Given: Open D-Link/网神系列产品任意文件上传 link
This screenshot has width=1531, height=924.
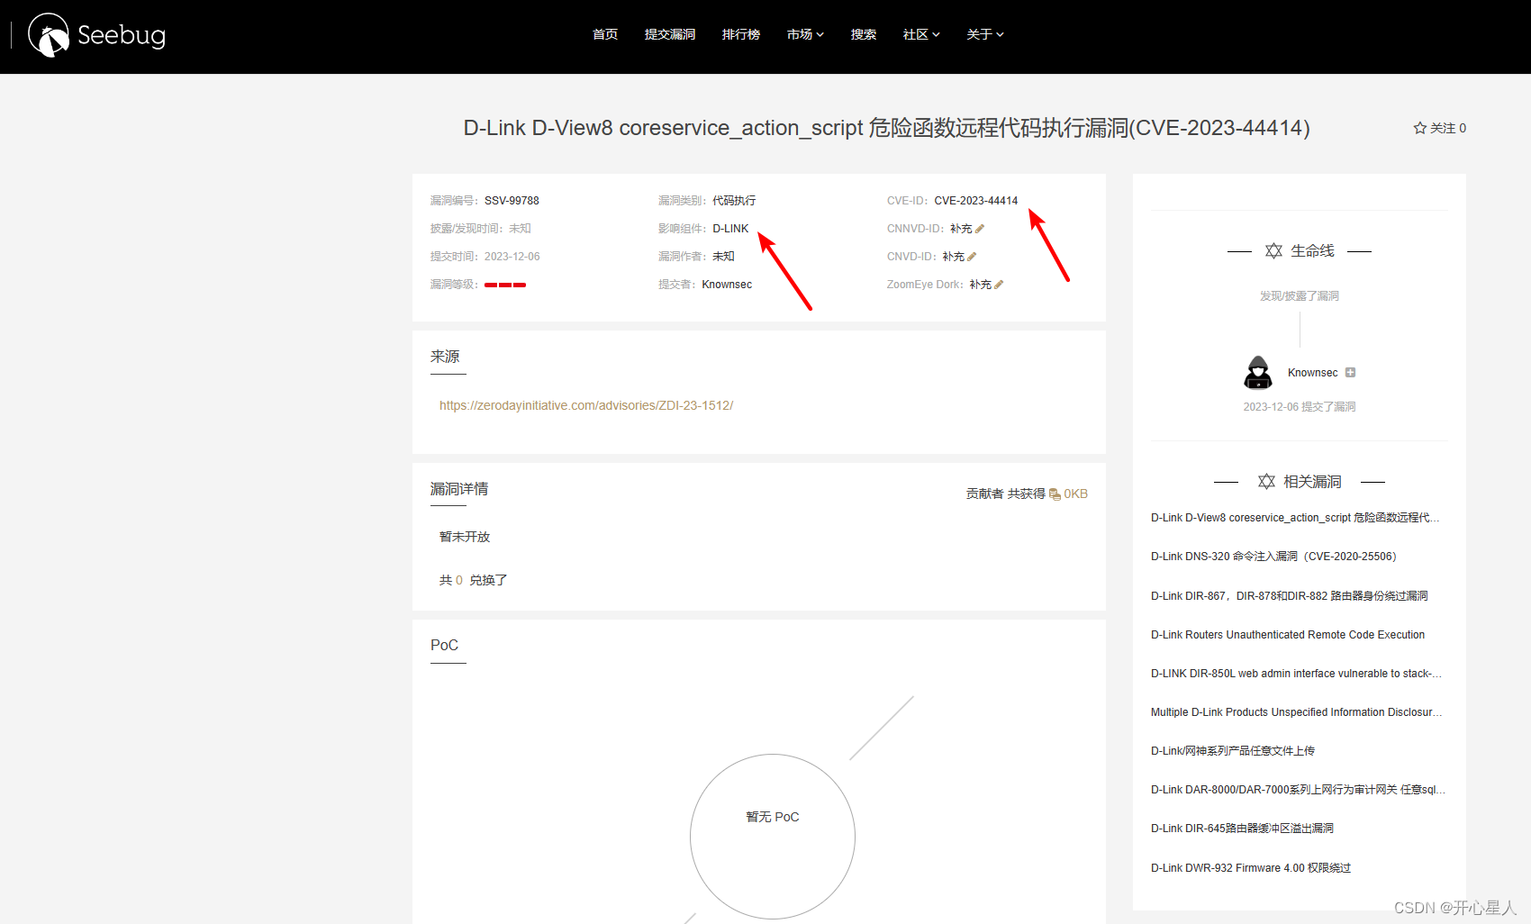Looking at the screenshot, I should coord(1233,751).
